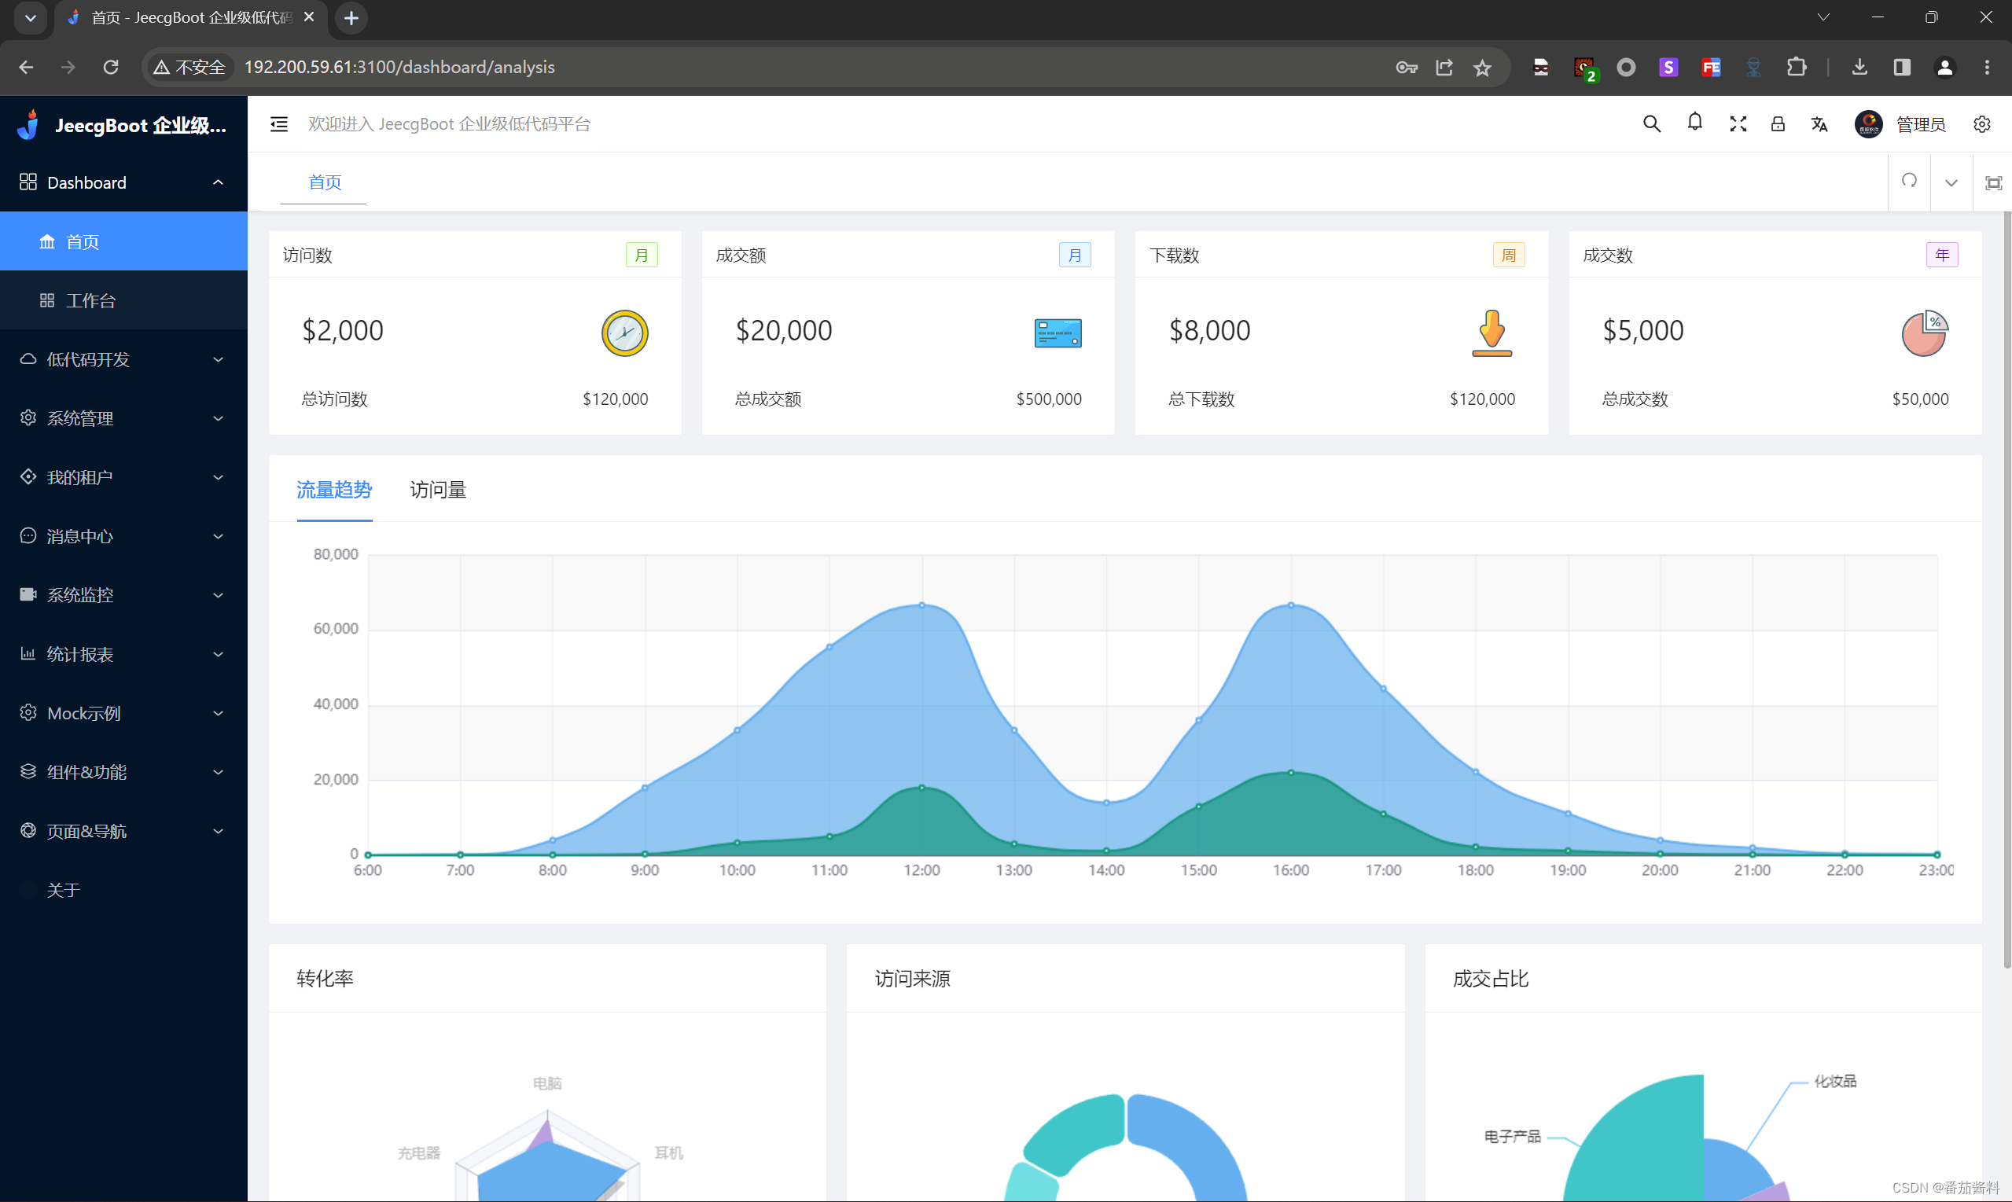The image size is (2012, 1202).
Task: Click the card icon in 成交额 card
Action: pyautogui.click(x=1057, y=333)
